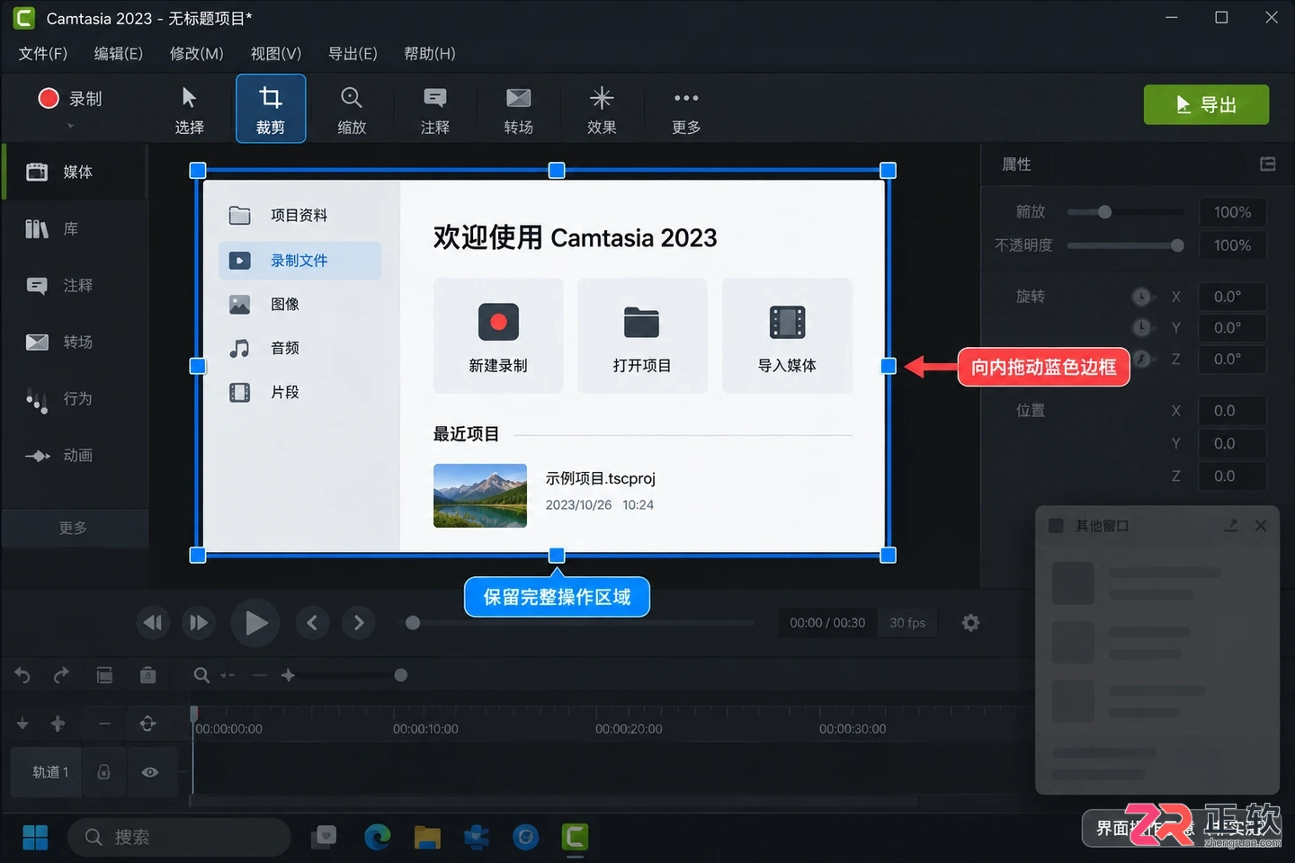Open the 行为 behaviors sidebar tab
Screen dimensions: 1295x863
point(76,399)
